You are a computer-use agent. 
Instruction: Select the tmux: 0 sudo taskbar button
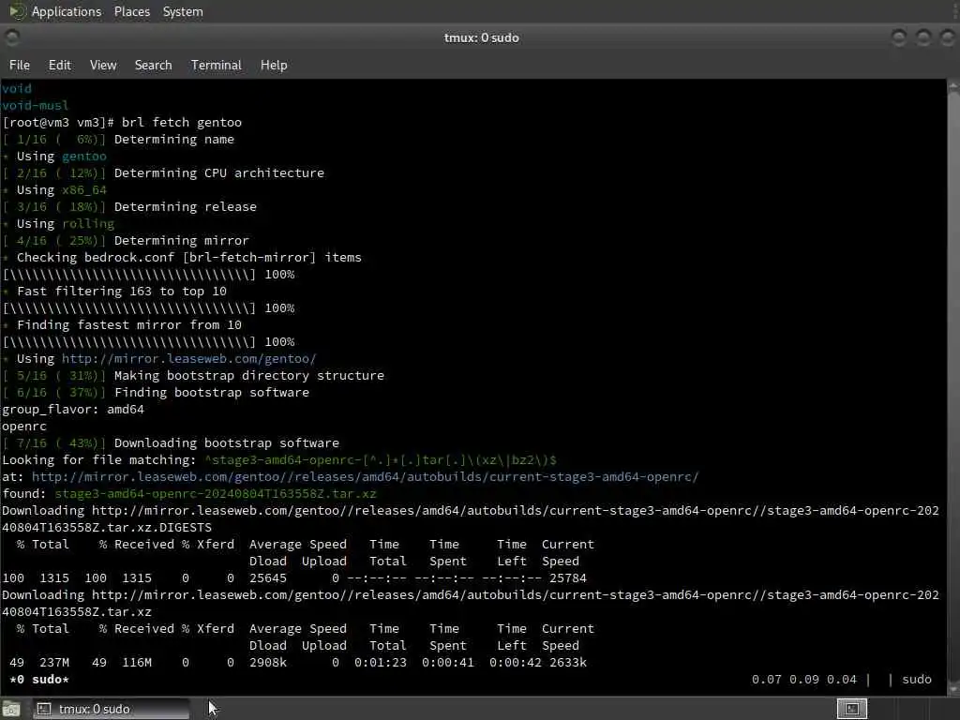coord(111,709)
